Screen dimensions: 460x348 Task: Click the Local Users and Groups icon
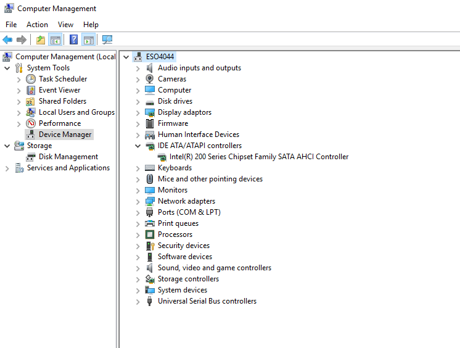[x=30, y=112]
